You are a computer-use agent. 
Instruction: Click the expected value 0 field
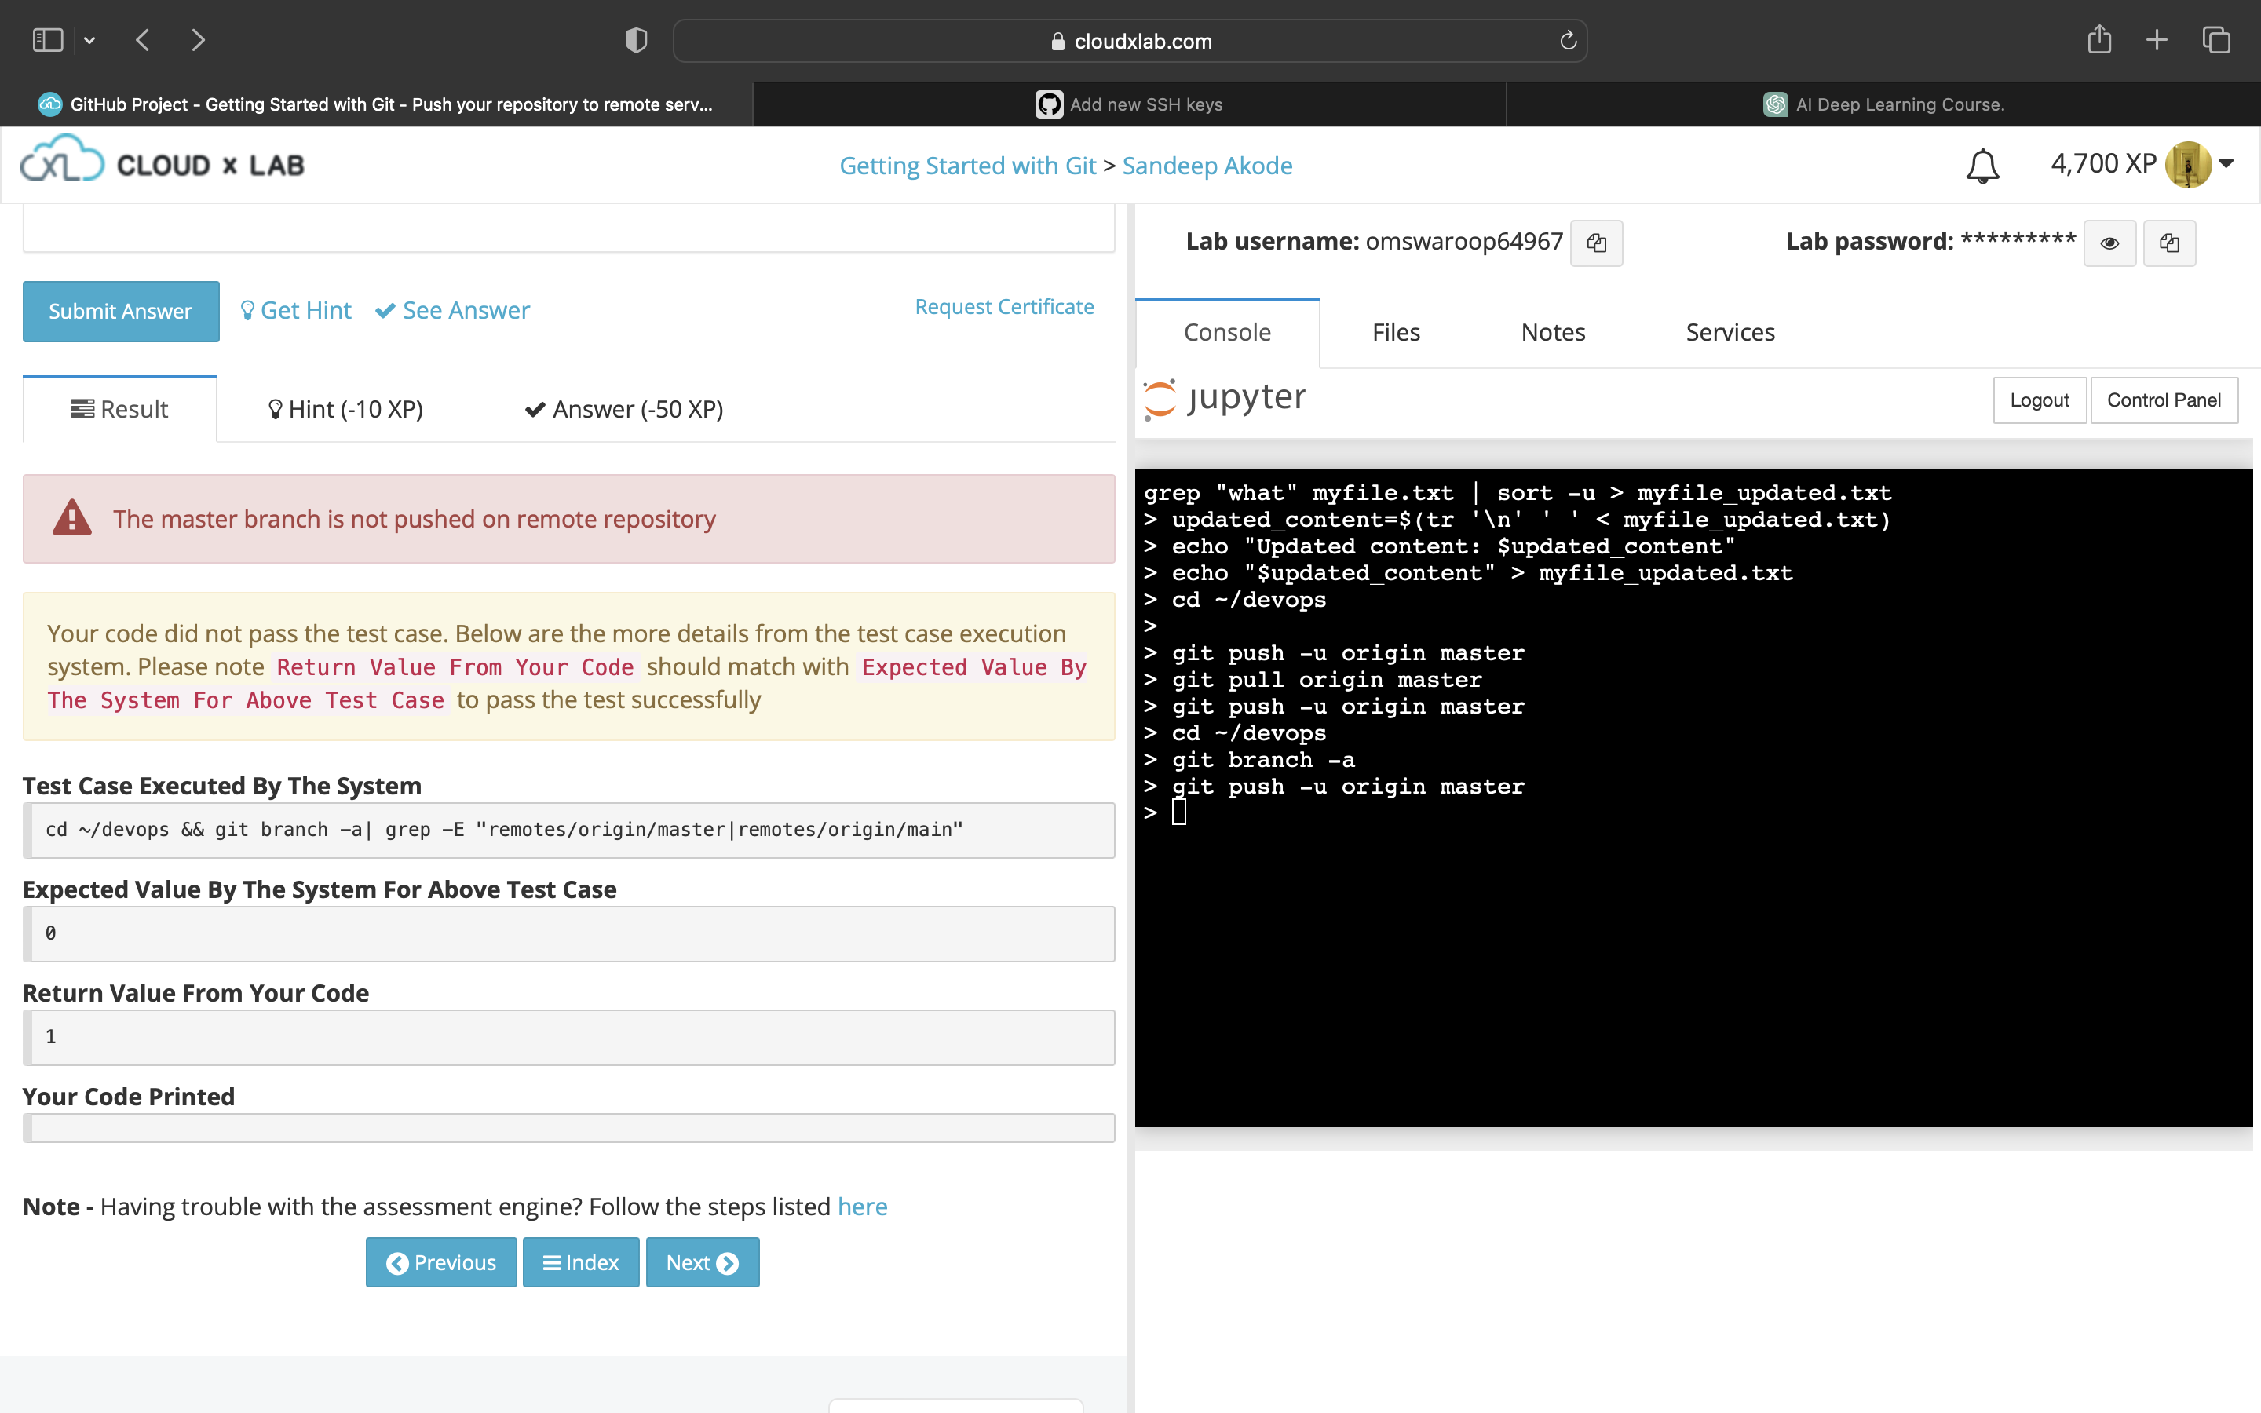pos(569,933)
